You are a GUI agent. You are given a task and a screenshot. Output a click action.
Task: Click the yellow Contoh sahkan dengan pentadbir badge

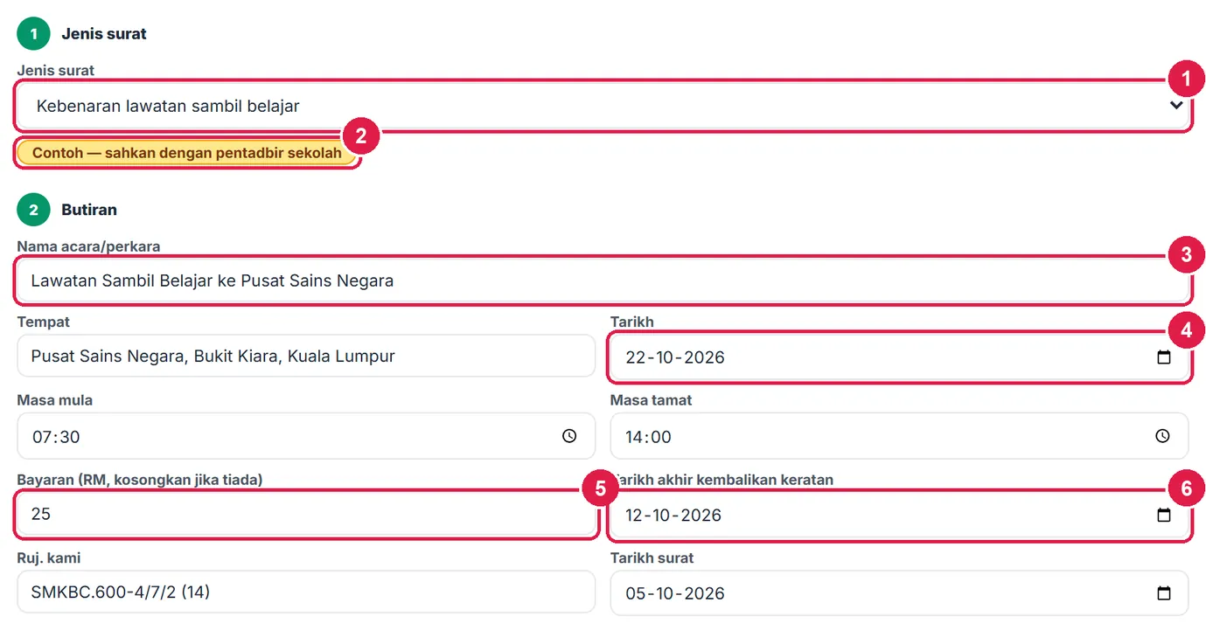(187, 153)
